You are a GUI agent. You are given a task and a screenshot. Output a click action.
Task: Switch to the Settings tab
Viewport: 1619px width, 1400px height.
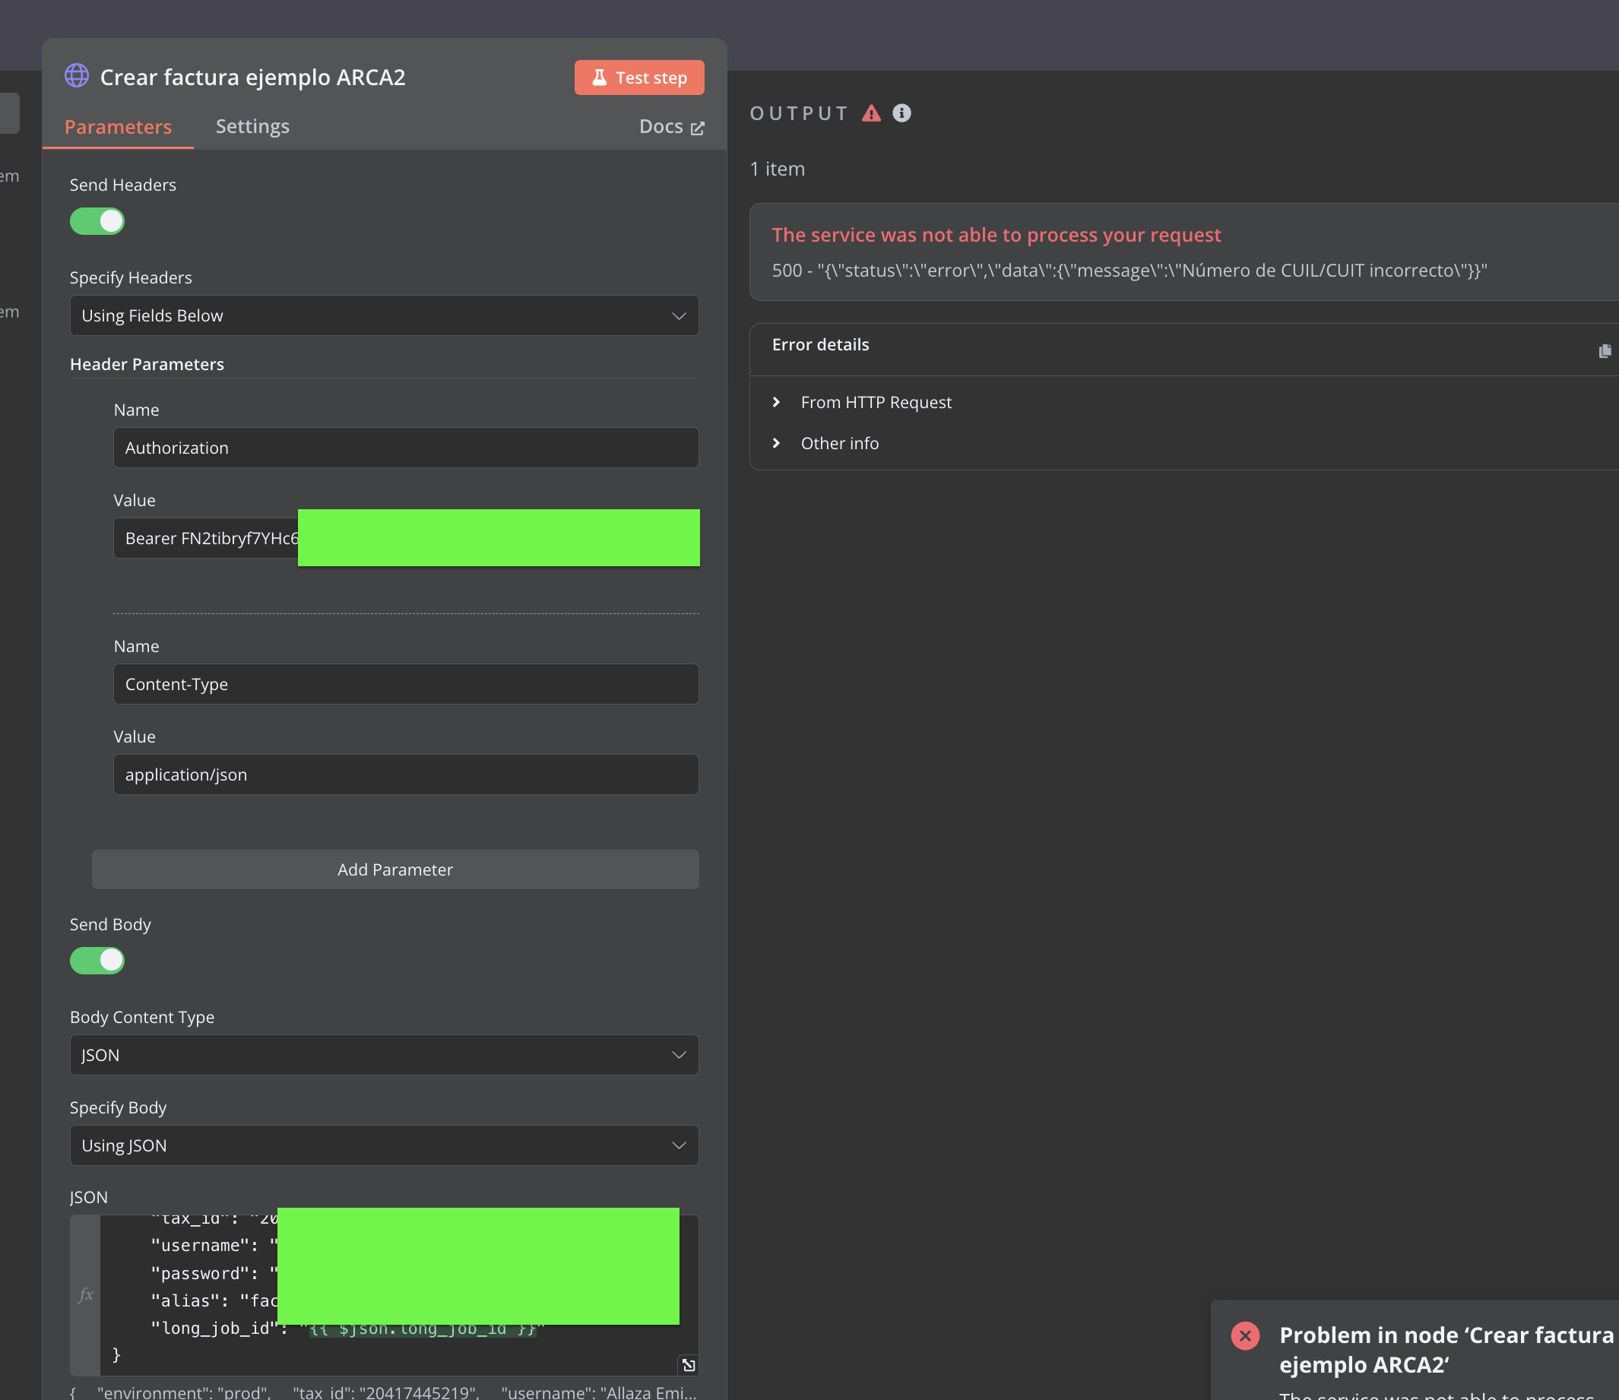[x=252, y=127]
